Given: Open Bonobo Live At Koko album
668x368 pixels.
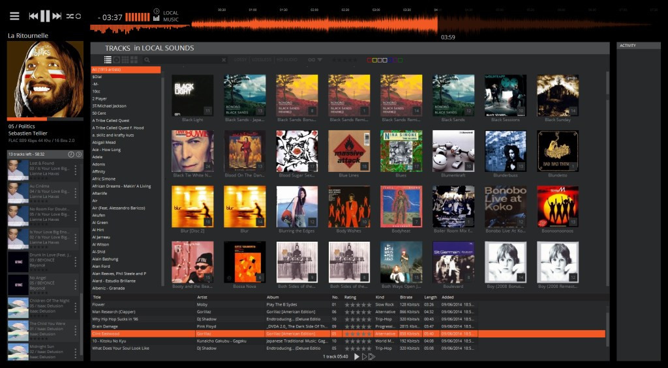Looking at the screenshot, I should 506,206.
